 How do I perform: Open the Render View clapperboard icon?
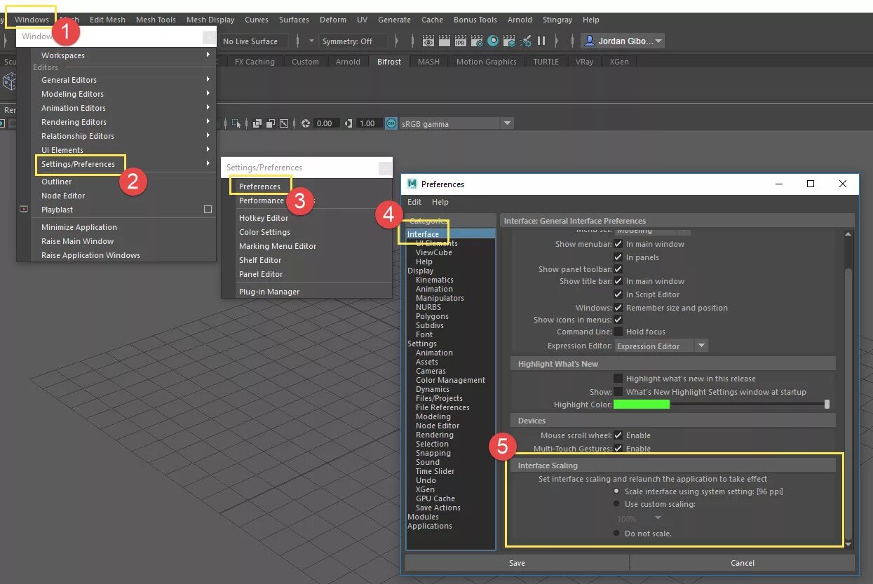point(428,41)
